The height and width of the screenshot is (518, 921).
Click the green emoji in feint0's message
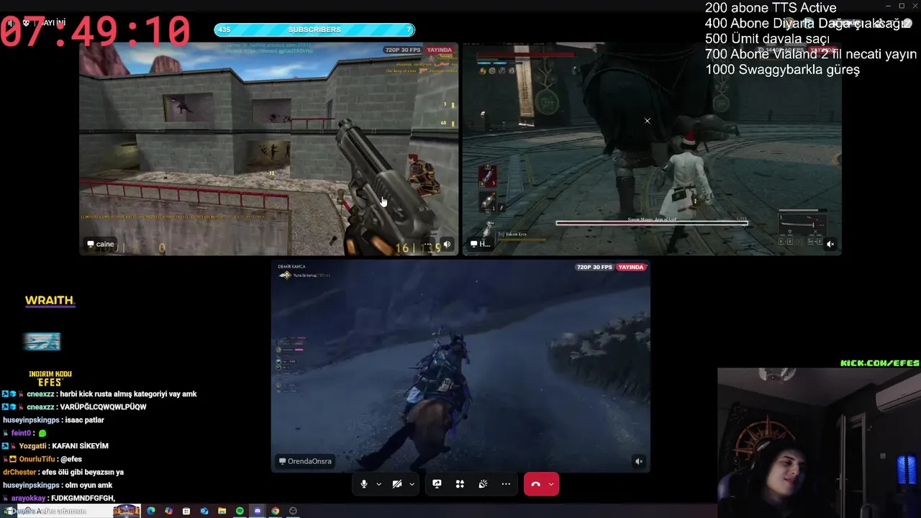tap(42, 433)
